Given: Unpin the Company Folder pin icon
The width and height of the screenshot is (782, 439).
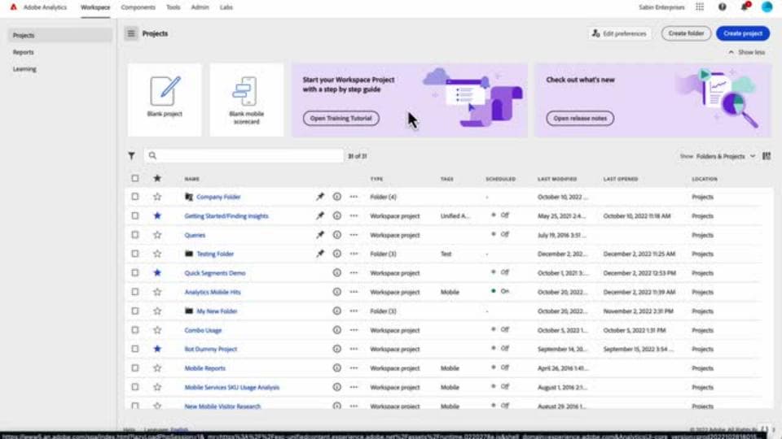Looking at the screenshot, I should click(x=320, y=197).
